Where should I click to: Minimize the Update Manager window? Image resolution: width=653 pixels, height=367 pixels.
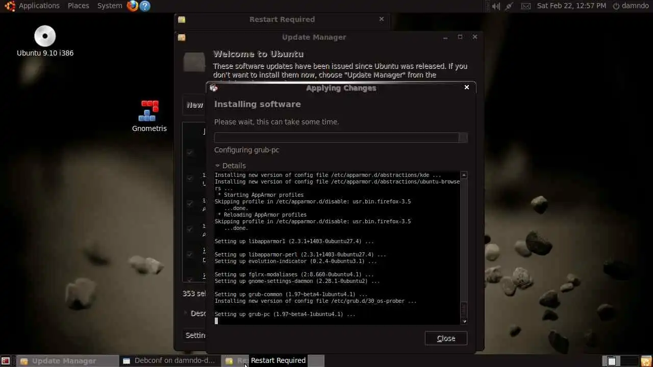pos(445,37)
